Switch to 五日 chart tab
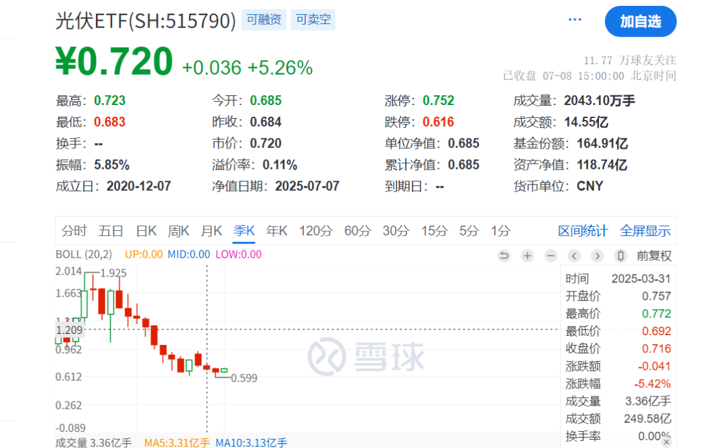This screenshot has height=448, width=704. (111, 231)
